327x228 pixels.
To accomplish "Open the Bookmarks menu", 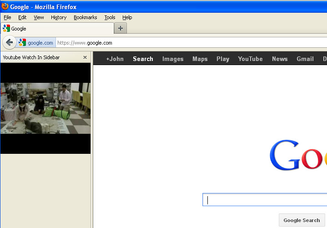I will pyautogui.click(x=86, y=18).
